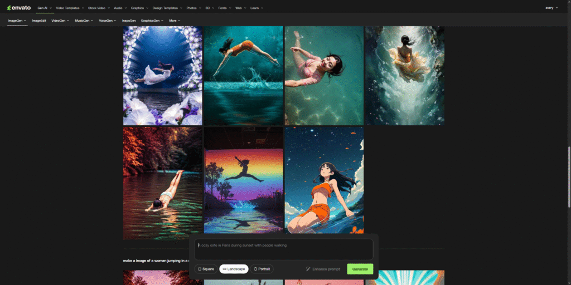Open the MusicGen menu
571x285 pixels.
point(84,21)
